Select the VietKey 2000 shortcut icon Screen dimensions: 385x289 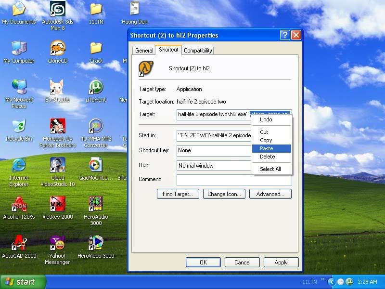(x=58, y=208)
